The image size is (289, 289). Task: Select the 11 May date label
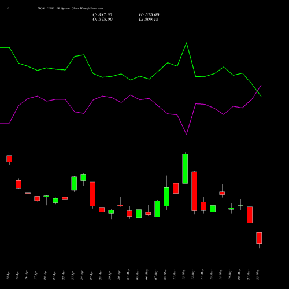(175, 275)
